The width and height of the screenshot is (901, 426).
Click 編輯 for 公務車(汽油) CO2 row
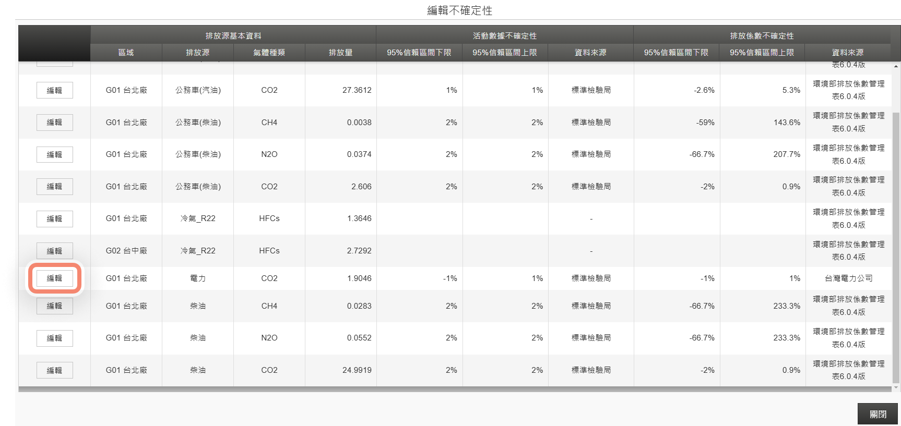(55, 90)
